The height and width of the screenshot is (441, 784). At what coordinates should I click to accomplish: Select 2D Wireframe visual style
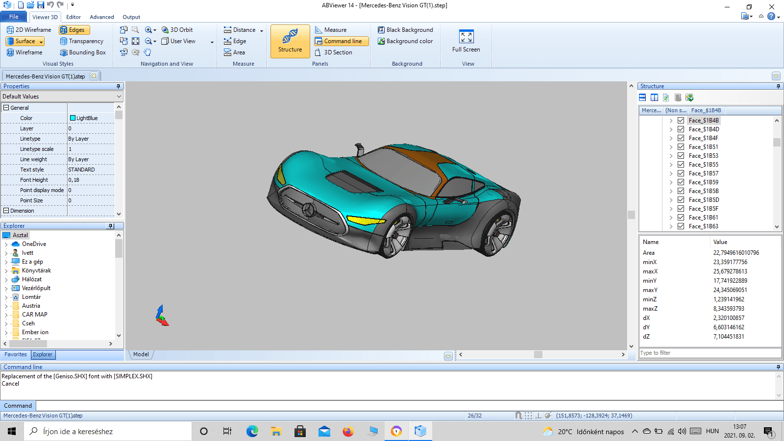(x=28, y=30)
